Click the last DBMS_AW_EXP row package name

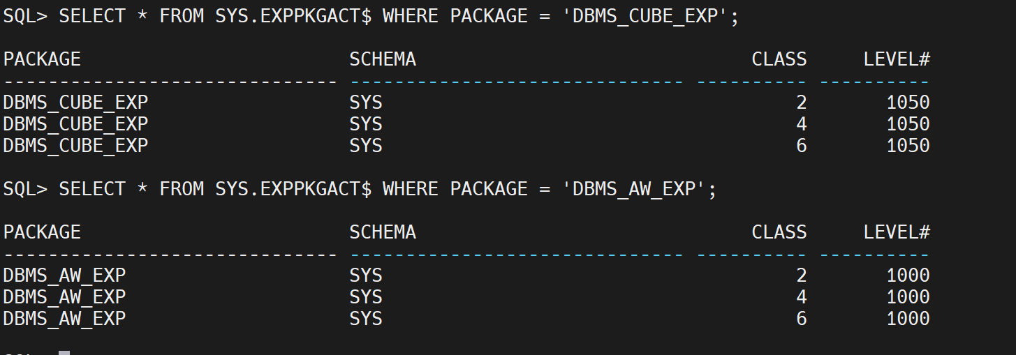tap(64, 319)
